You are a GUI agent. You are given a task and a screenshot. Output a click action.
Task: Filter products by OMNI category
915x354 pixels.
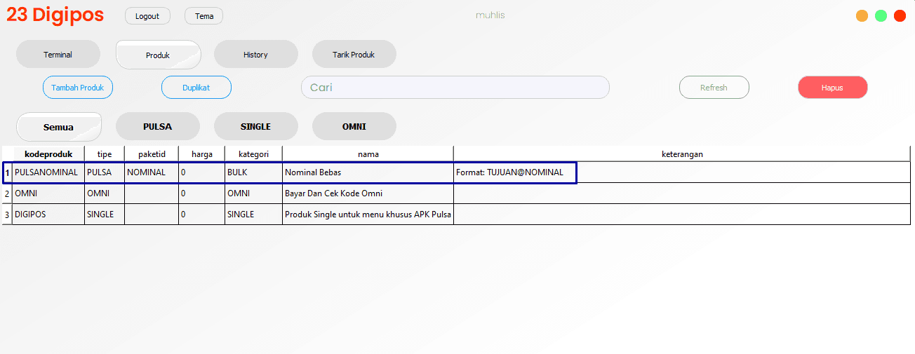[354, 127]
